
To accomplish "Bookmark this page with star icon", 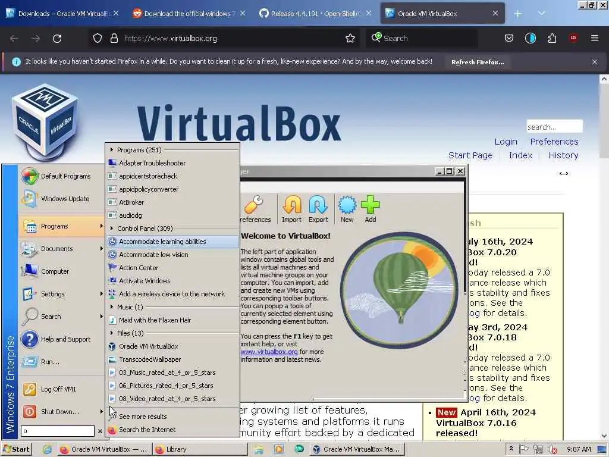I will (x=350, y=39).
